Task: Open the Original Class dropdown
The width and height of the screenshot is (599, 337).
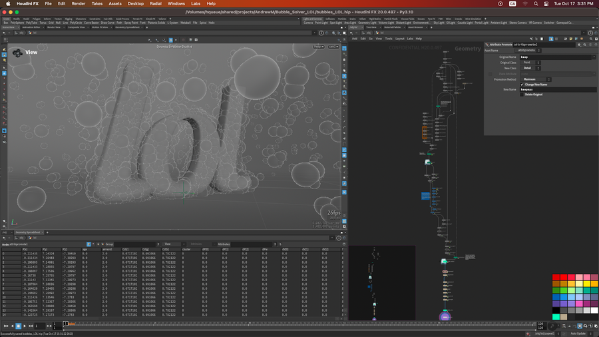Action: click(531, 63)
